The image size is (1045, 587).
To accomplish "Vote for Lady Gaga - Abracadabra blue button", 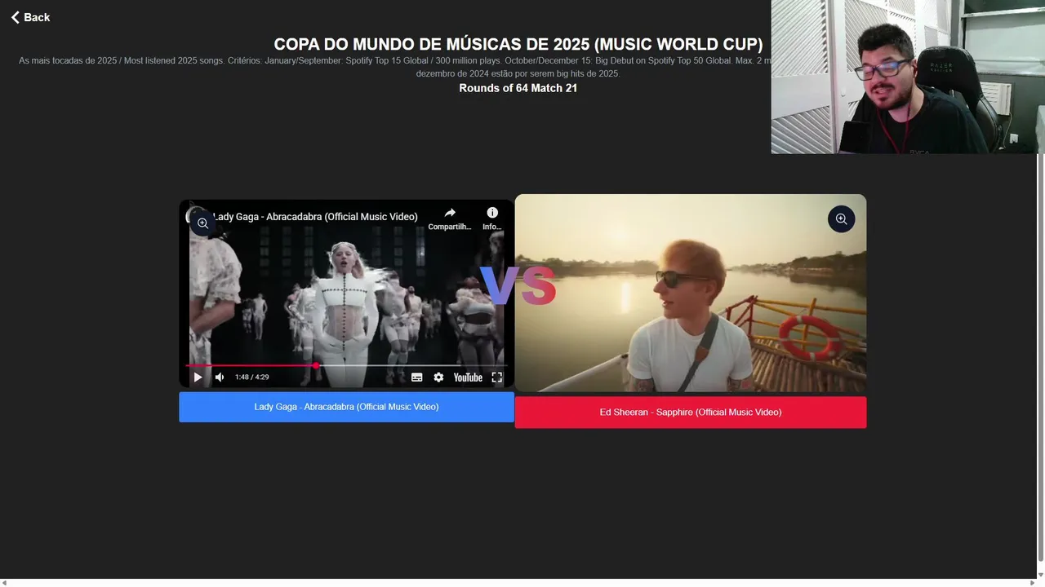I will 346,407.
